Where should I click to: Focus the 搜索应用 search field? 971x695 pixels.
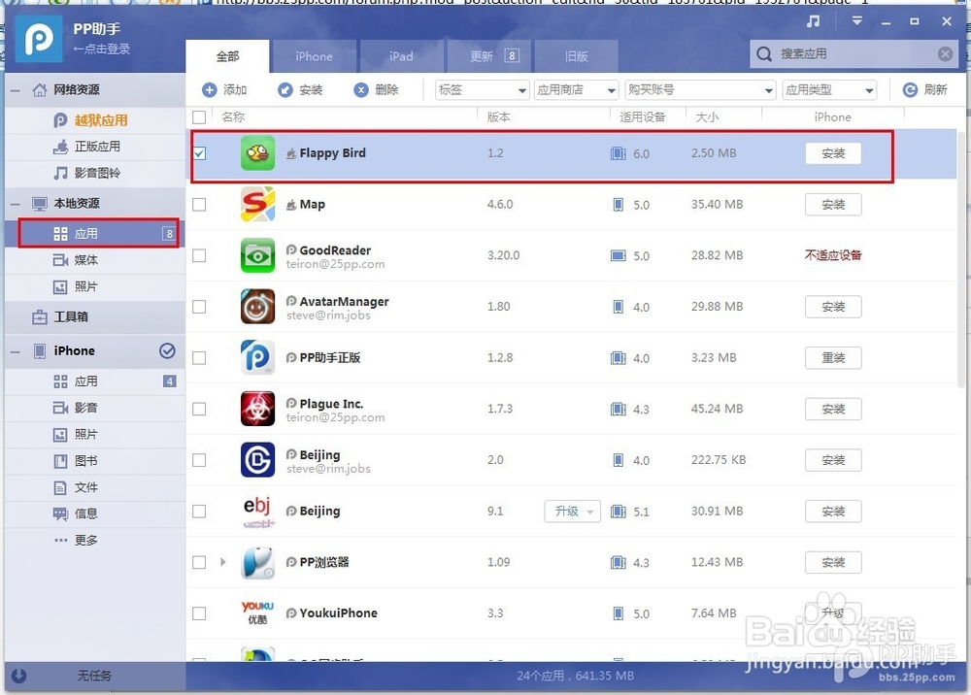pos(855,53)
